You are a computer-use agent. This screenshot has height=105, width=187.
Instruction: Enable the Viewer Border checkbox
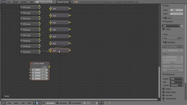click(x=164, y=99)
